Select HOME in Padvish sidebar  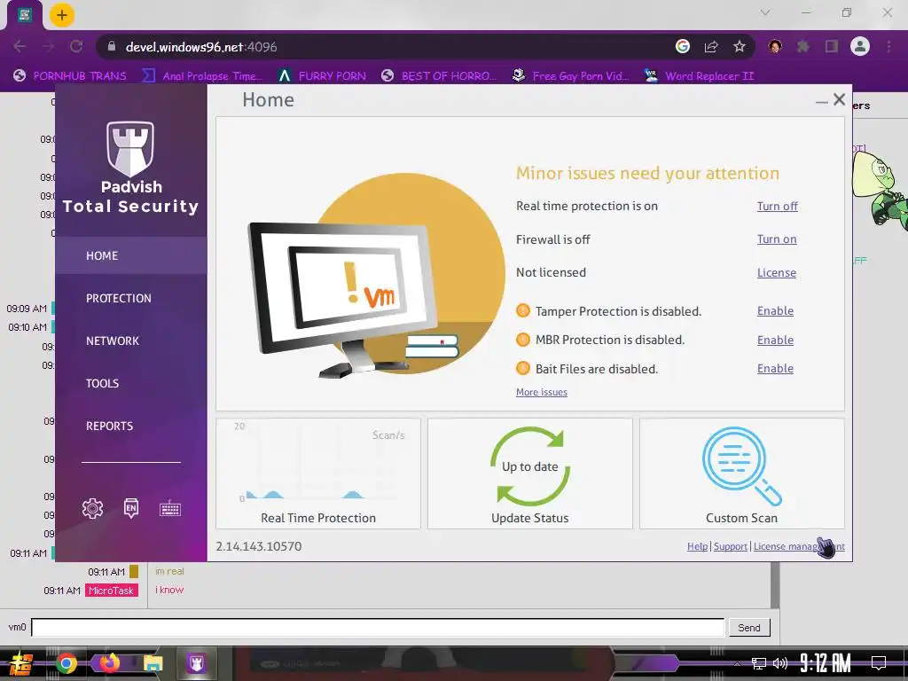131,255
